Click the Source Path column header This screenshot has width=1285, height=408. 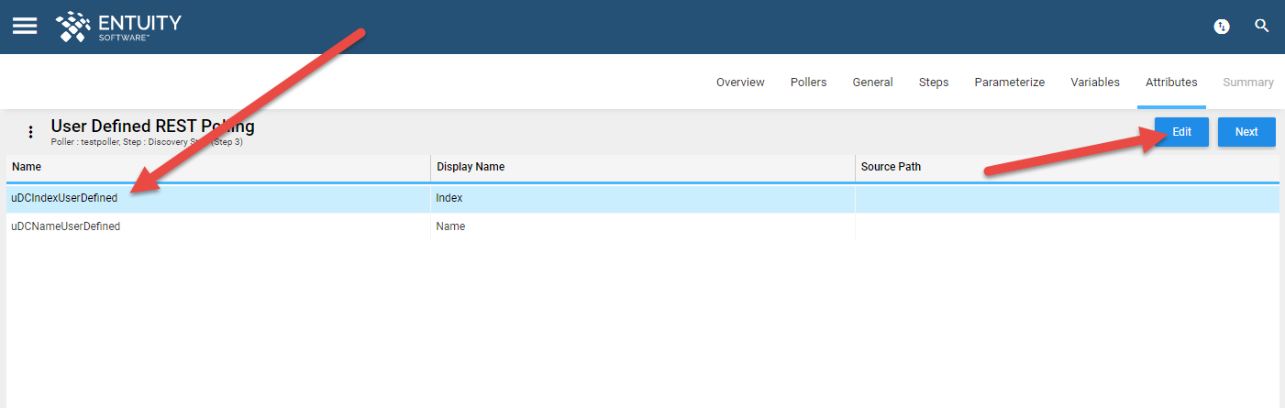(x=1068, y=167)
